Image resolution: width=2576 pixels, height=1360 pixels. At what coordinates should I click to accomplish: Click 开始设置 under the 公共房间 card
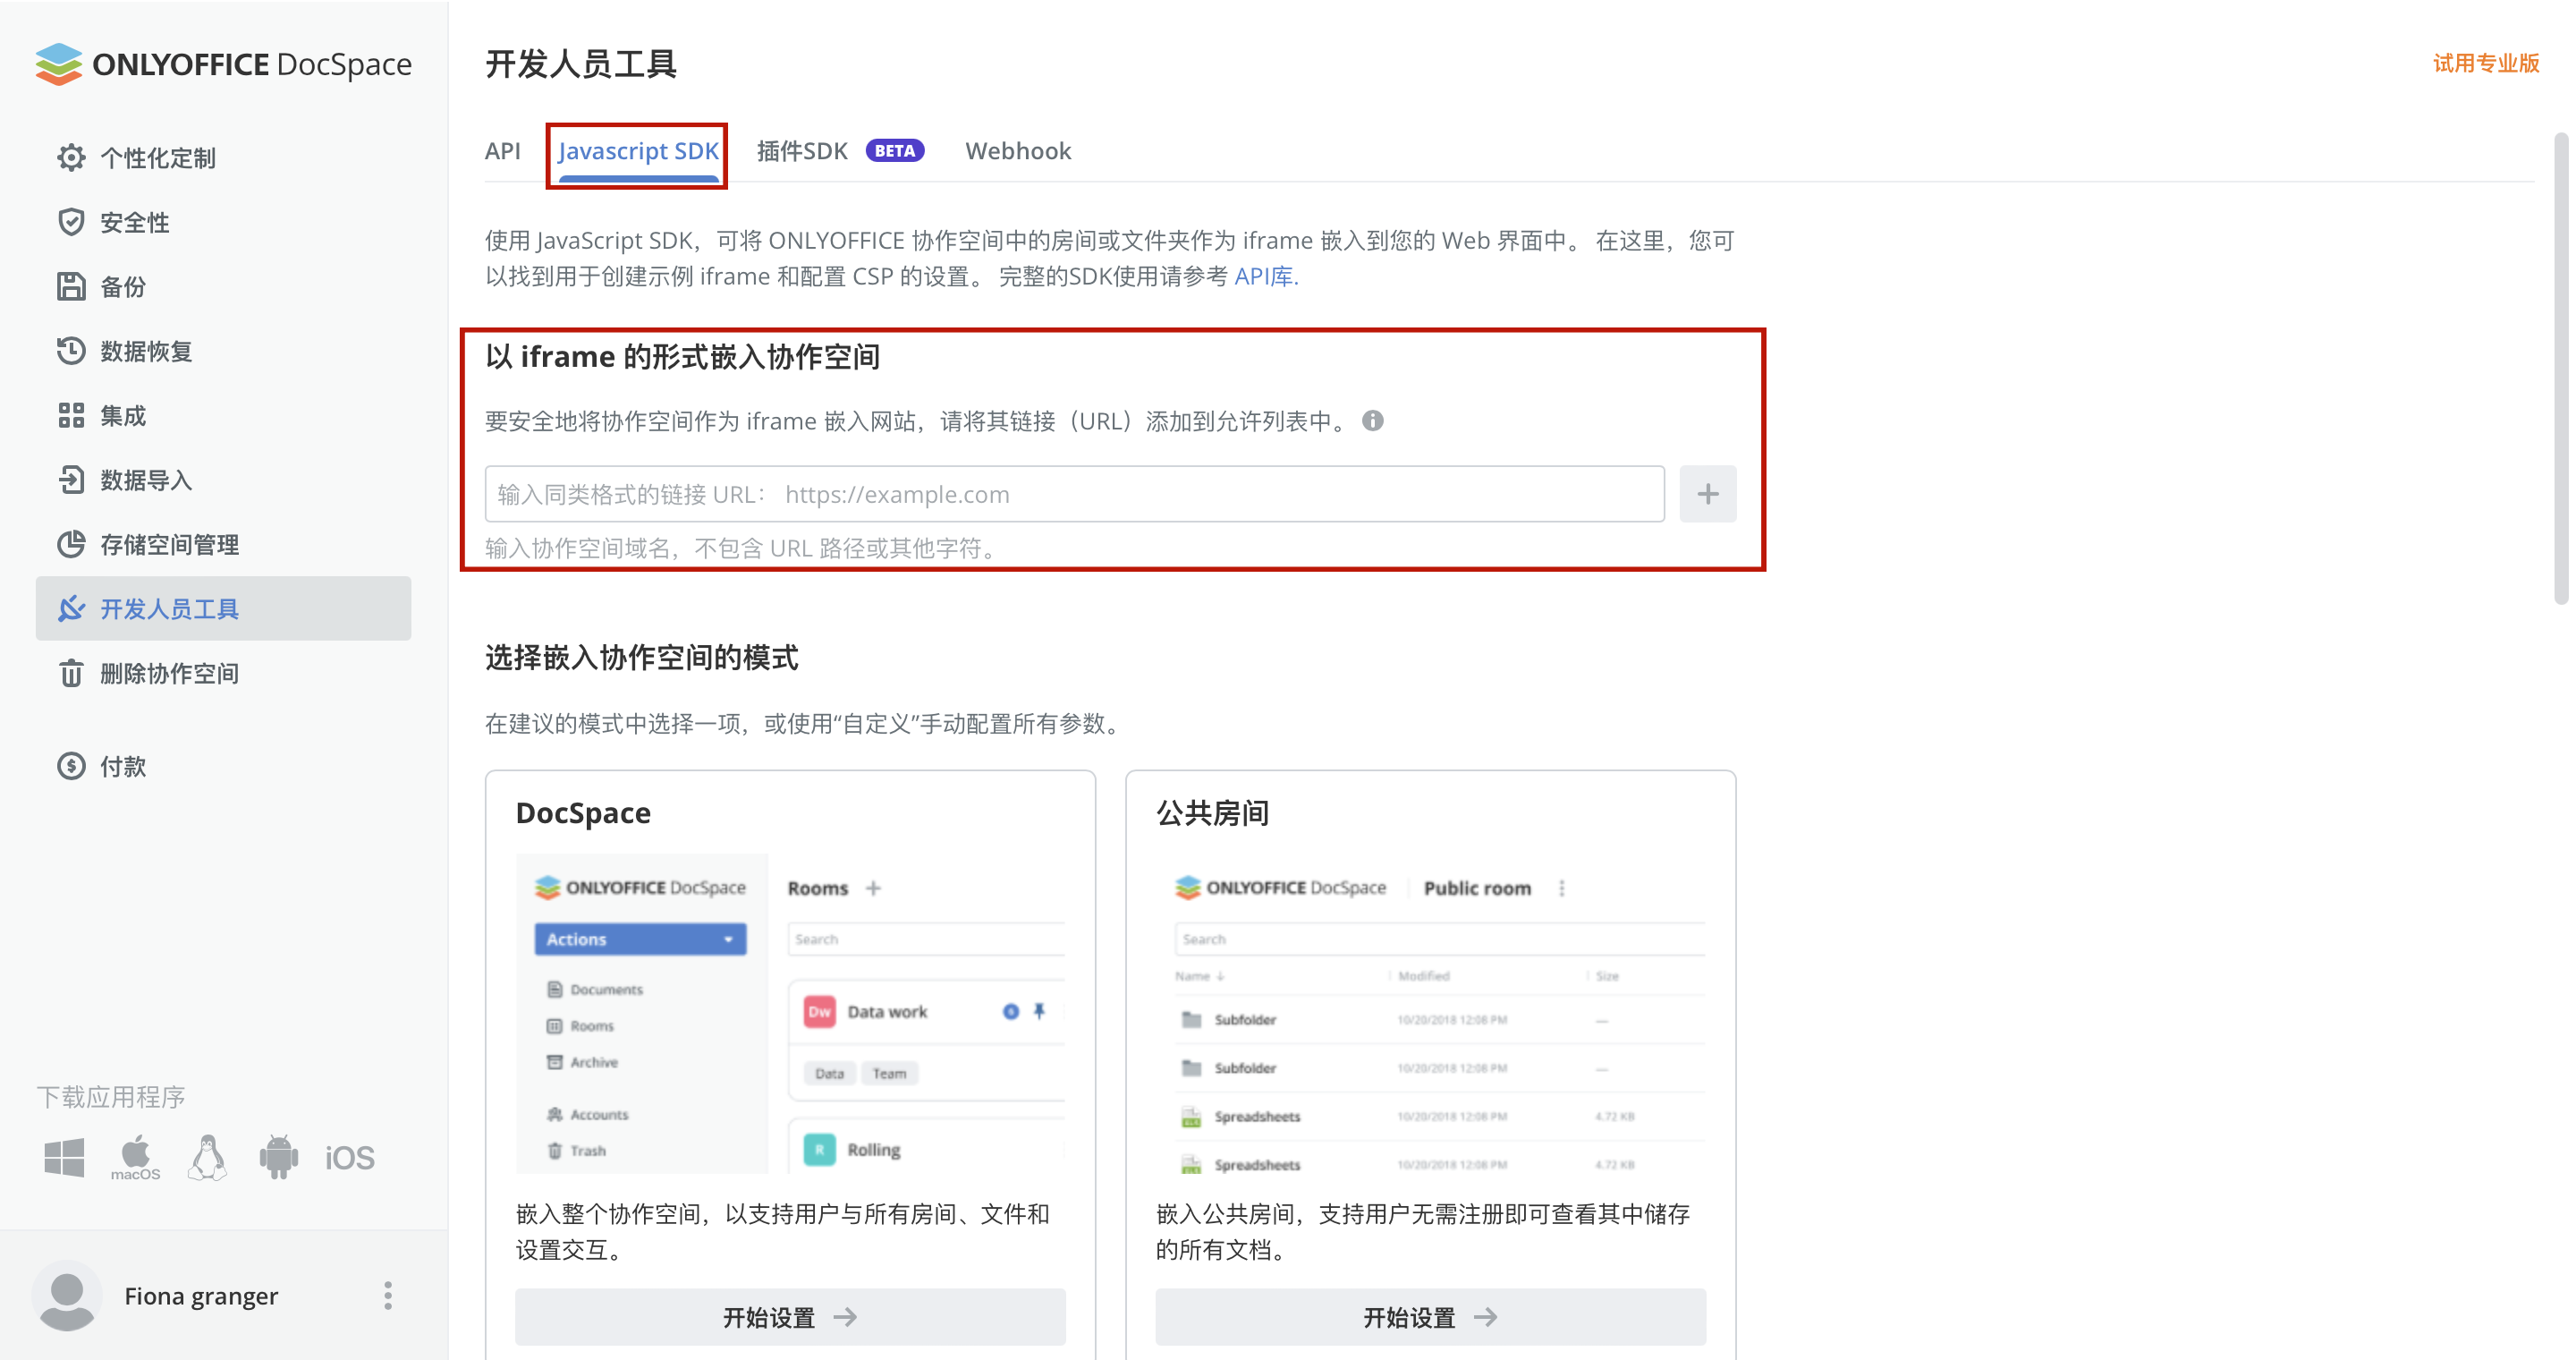tap(1431, 1317)
